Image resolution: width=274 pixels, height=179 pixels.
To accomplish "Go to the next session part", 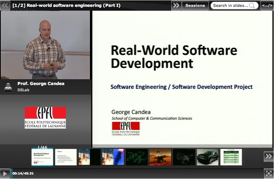I will [x=176, y=5].
